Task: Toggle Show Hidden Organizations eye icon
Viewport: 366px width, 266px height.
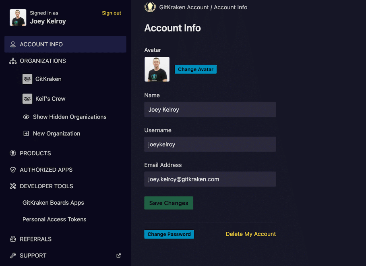Action: tap(26, 117)
